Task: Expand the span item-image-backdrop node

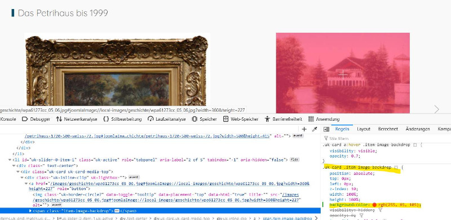Action: 30,211
